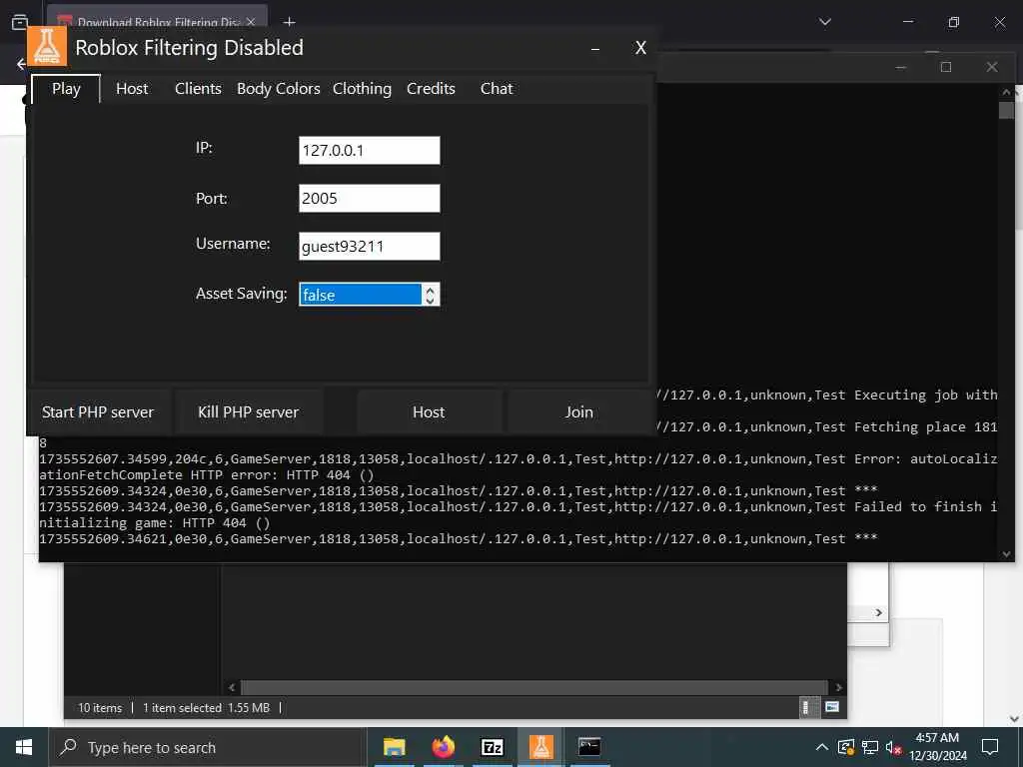Open the Host tab
This screenshot has height=767, width=1023.
click(x=132, y=89)
